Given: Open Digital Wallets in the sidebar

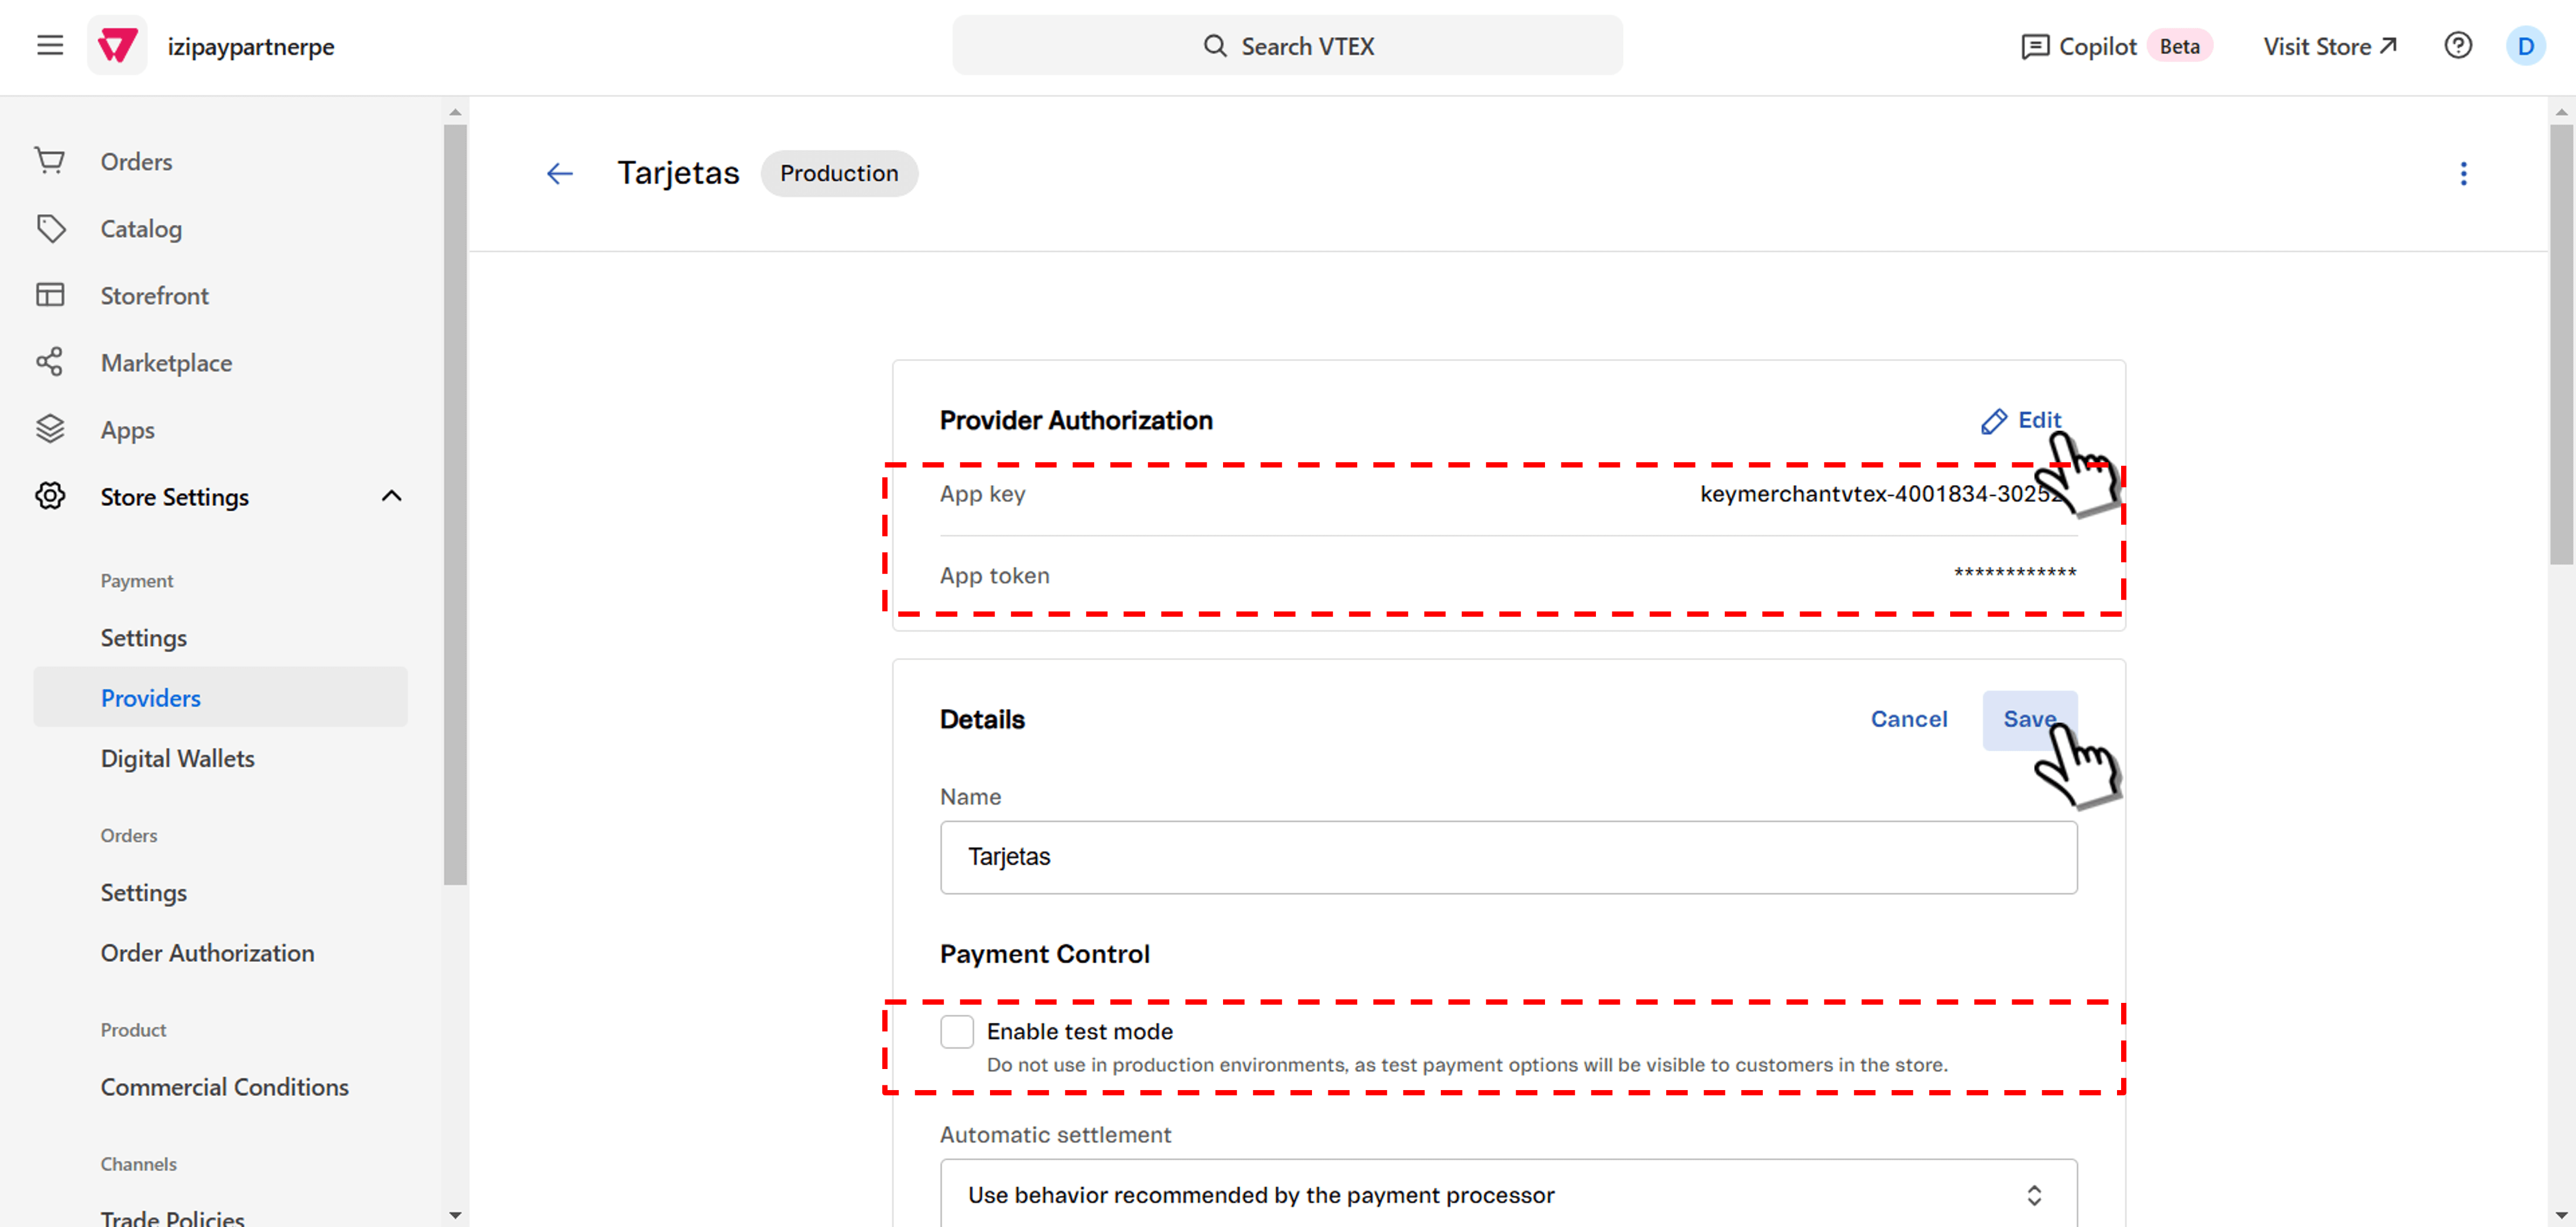Looking at the screenshot, I should coord(177,758).
